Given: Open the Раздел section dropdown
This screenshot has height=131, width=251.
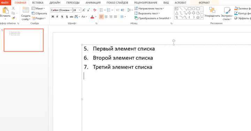Looking at the screenshot, I should point(39,18).
